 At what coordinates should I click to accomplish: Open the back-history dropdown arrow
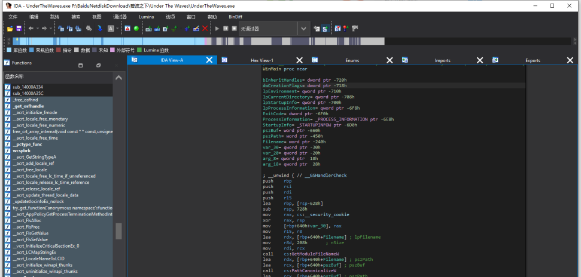pos(38,29)
